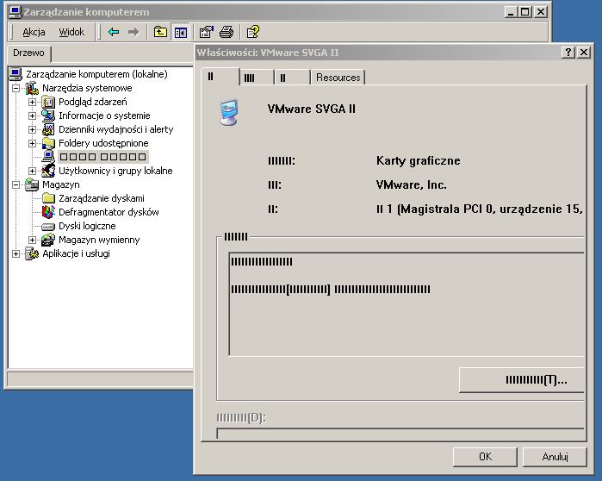The image size is (602, 481).
Task: Expand Dzienniki wydajności i alerty node
Action: tap(32, 130)
